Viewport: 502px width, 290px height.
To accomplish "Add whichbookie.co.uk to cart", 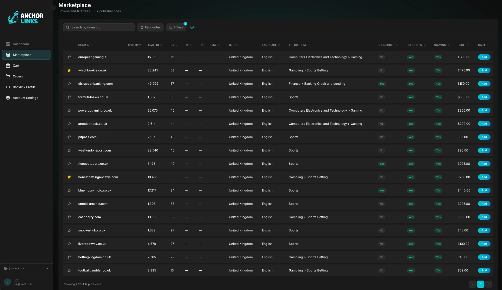I will [x=484, y=70].
